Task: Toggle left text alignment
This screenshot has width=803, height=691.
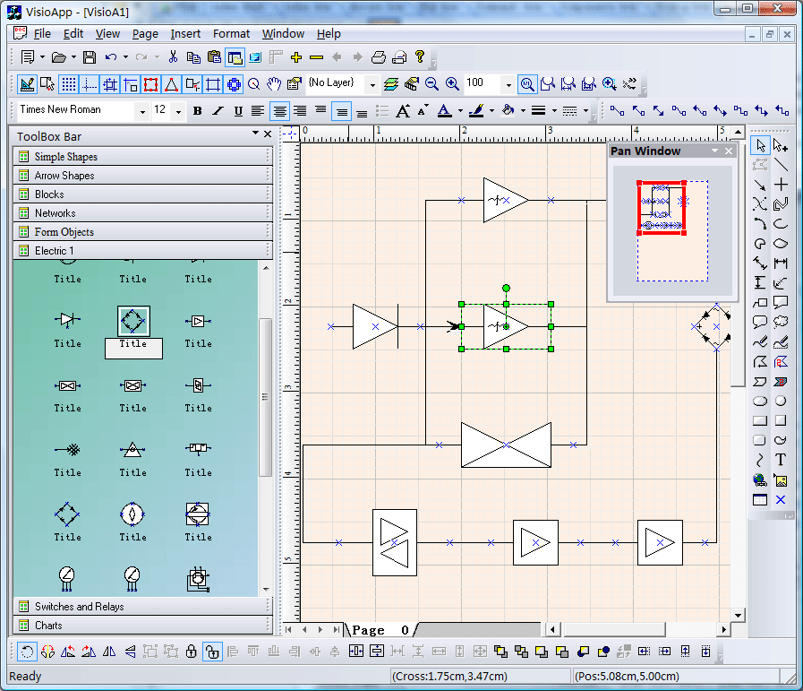Action: pos(258,111)
